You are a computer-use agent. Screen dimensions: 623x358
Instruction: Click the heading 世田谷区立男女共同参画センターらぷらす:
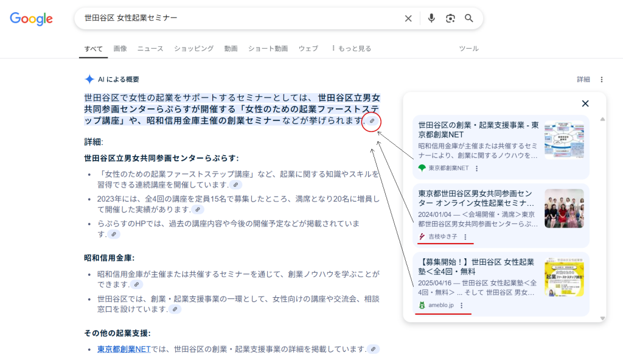pos(161,158)
